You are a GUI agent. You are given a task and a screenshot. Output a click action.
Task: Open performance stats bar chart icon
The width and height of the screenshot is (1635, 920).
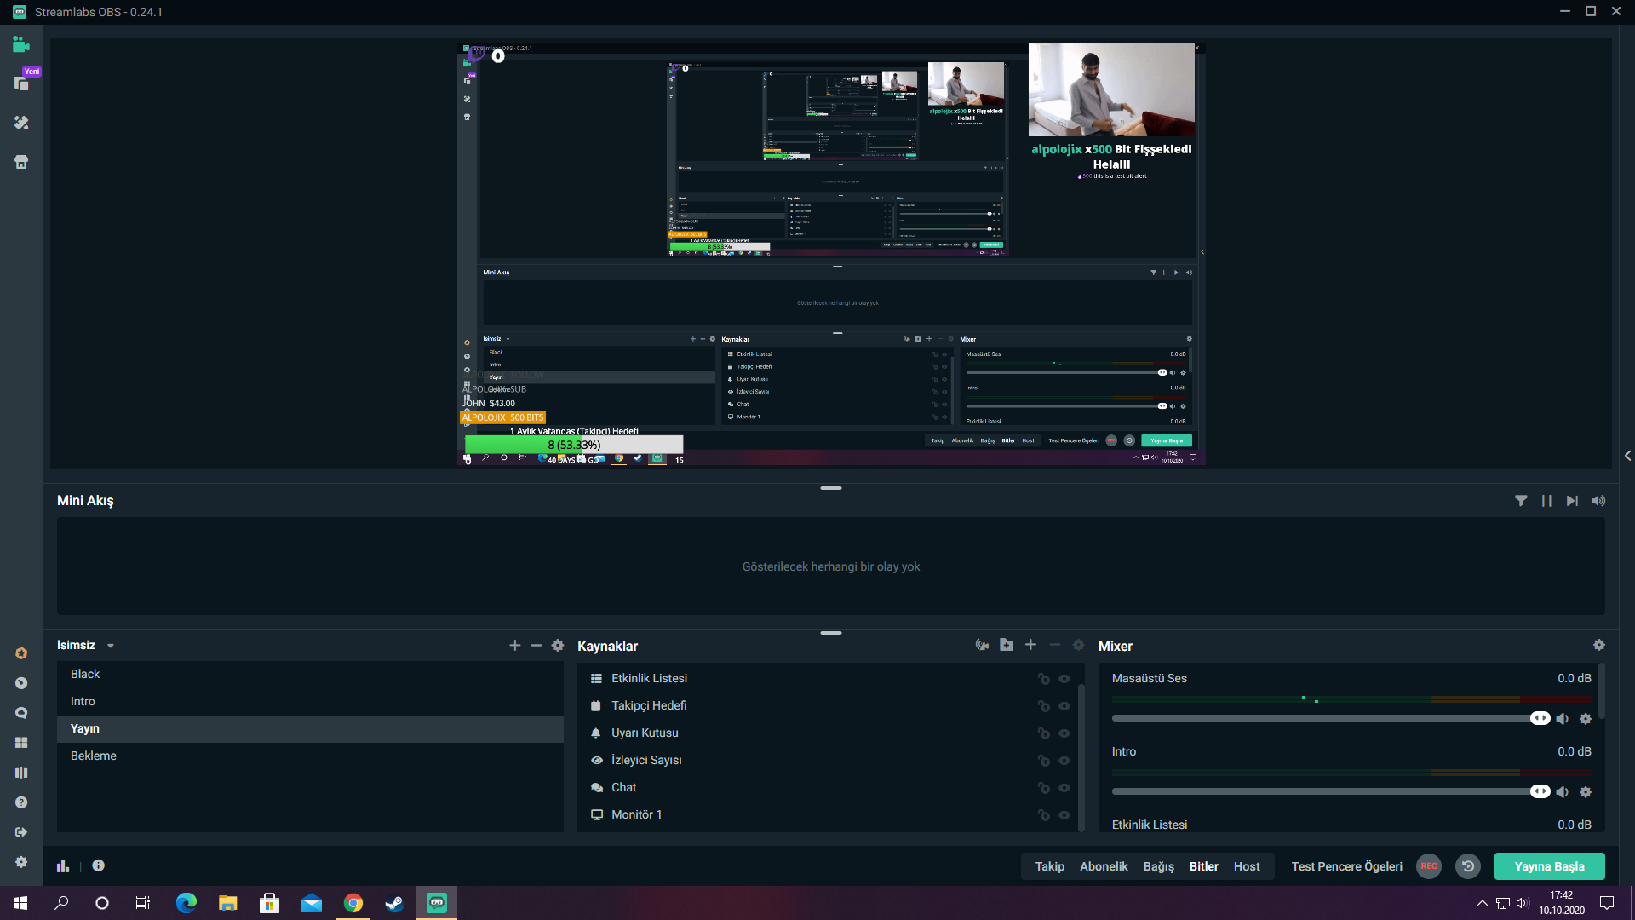click(63, 865)
